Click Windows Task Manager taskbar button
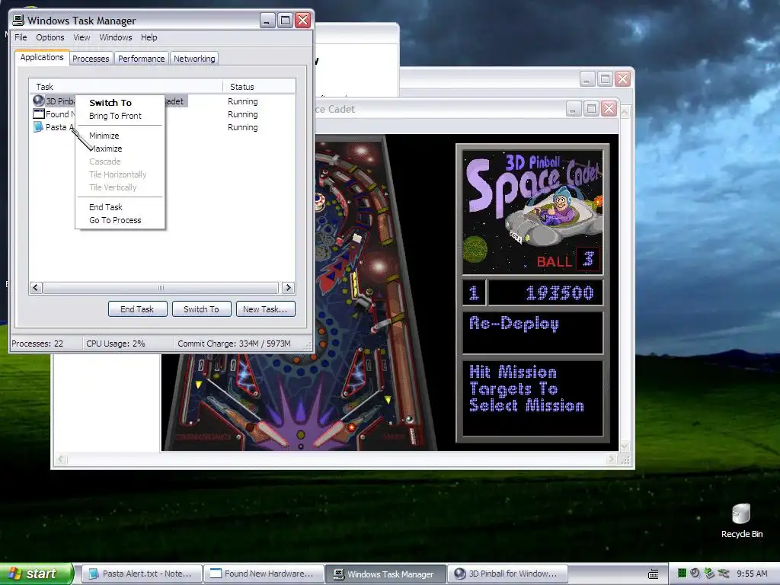The height and width of the screenshot is (585, 780). point(385,574)
